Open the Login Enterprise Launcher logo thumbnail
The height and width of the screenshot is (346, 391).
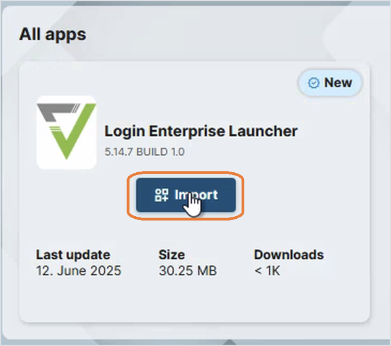click(66, 132)
